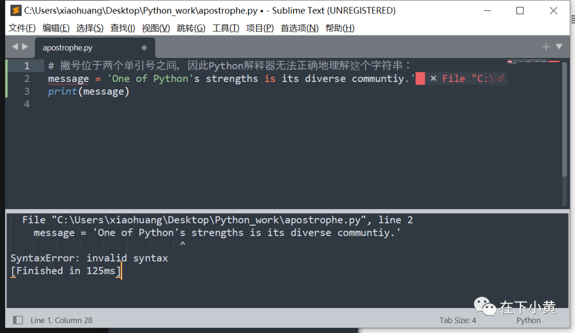The height and width of the screenshot is (333, 575).
Task: Open the 项目(P) menu
Action: click(x=260, y=28)
